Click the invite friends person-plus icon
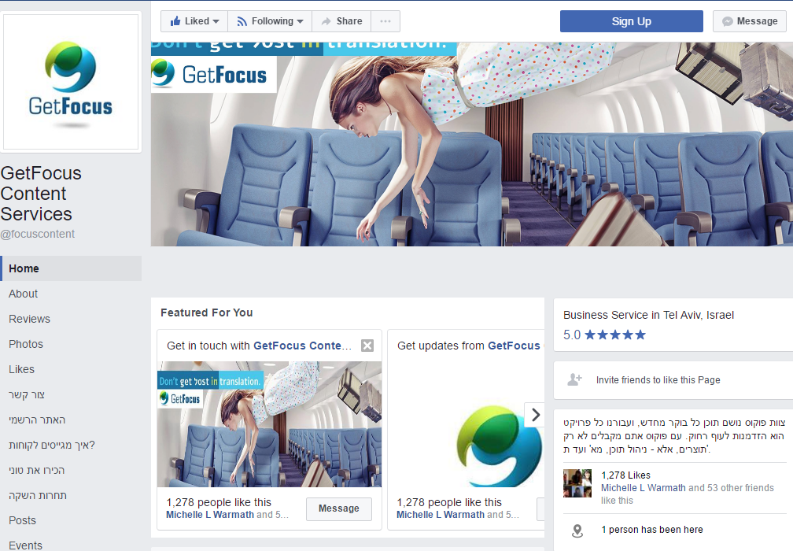Image resolution: width=793 pixels, height=551 pixels. pyautogui.click(x=574, y=379)
